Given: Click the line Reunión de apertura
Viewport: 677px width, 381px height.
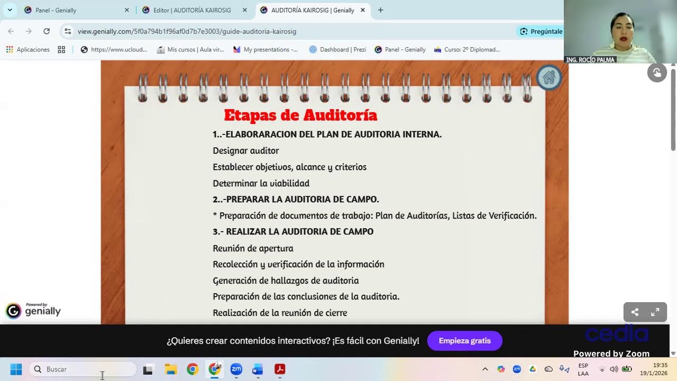Looking at the screenshot, I should coord(253,248).
